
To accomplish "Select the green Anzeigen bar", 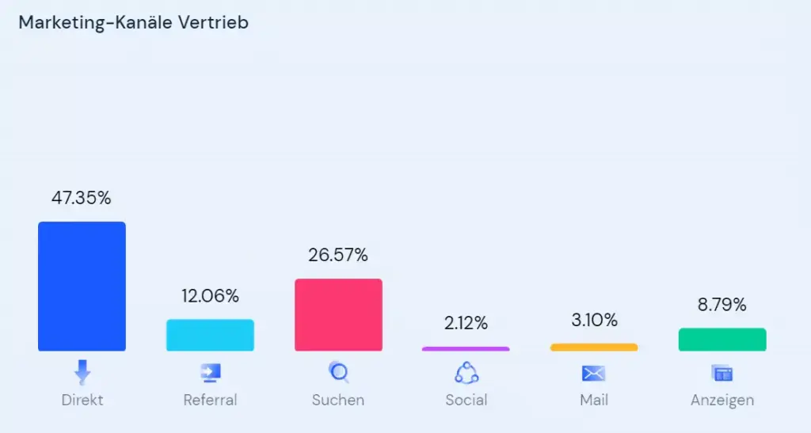I will pos(722,339).
